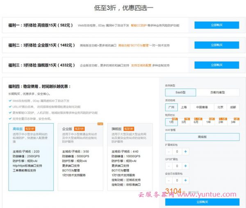Increase 扩展域名包 count with plus icon
Image resolution: width=246 pixels, height=208 pixels.
pyautogui.click(x=186, y=151)
